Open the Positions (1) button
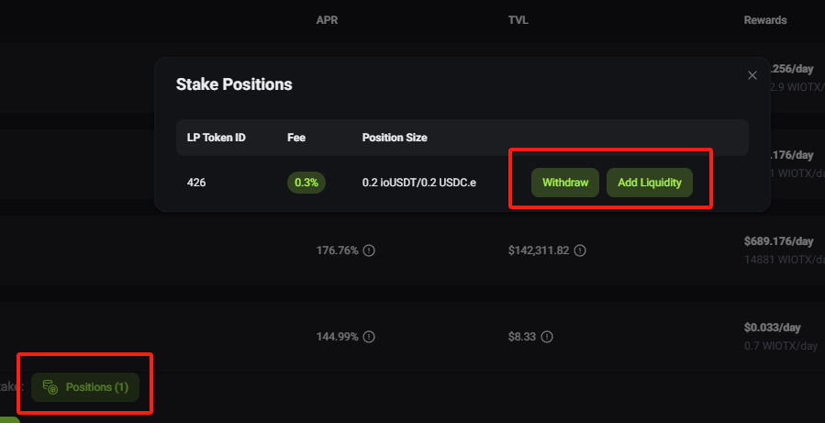 point(85,387)
